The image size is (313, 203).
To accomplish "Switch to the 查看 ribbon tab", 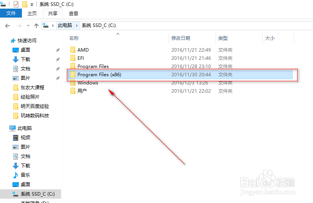I will click(x=74, y=14).
